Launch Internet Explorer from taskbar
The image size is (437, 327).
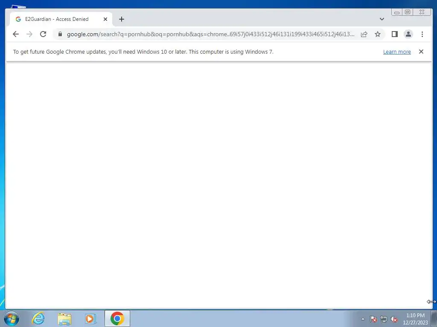tap(38, 318)
